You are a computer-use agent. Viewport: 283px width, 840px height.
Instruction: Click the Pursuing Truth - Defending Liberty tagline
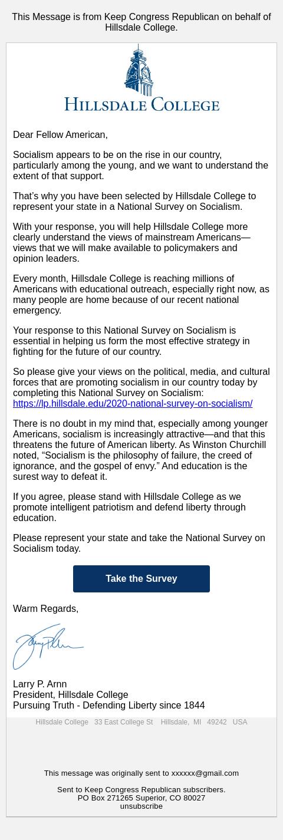(109, 706)
